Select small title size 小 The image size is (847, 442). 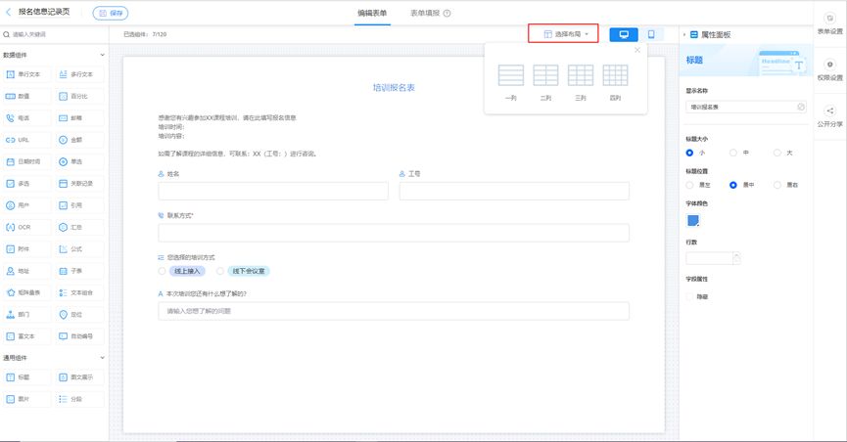point(689,154)
